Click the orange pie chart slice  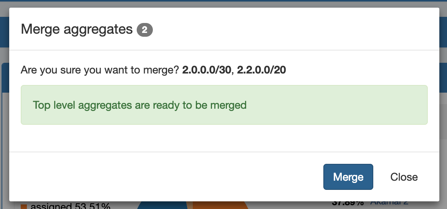[x=219, y=205]
